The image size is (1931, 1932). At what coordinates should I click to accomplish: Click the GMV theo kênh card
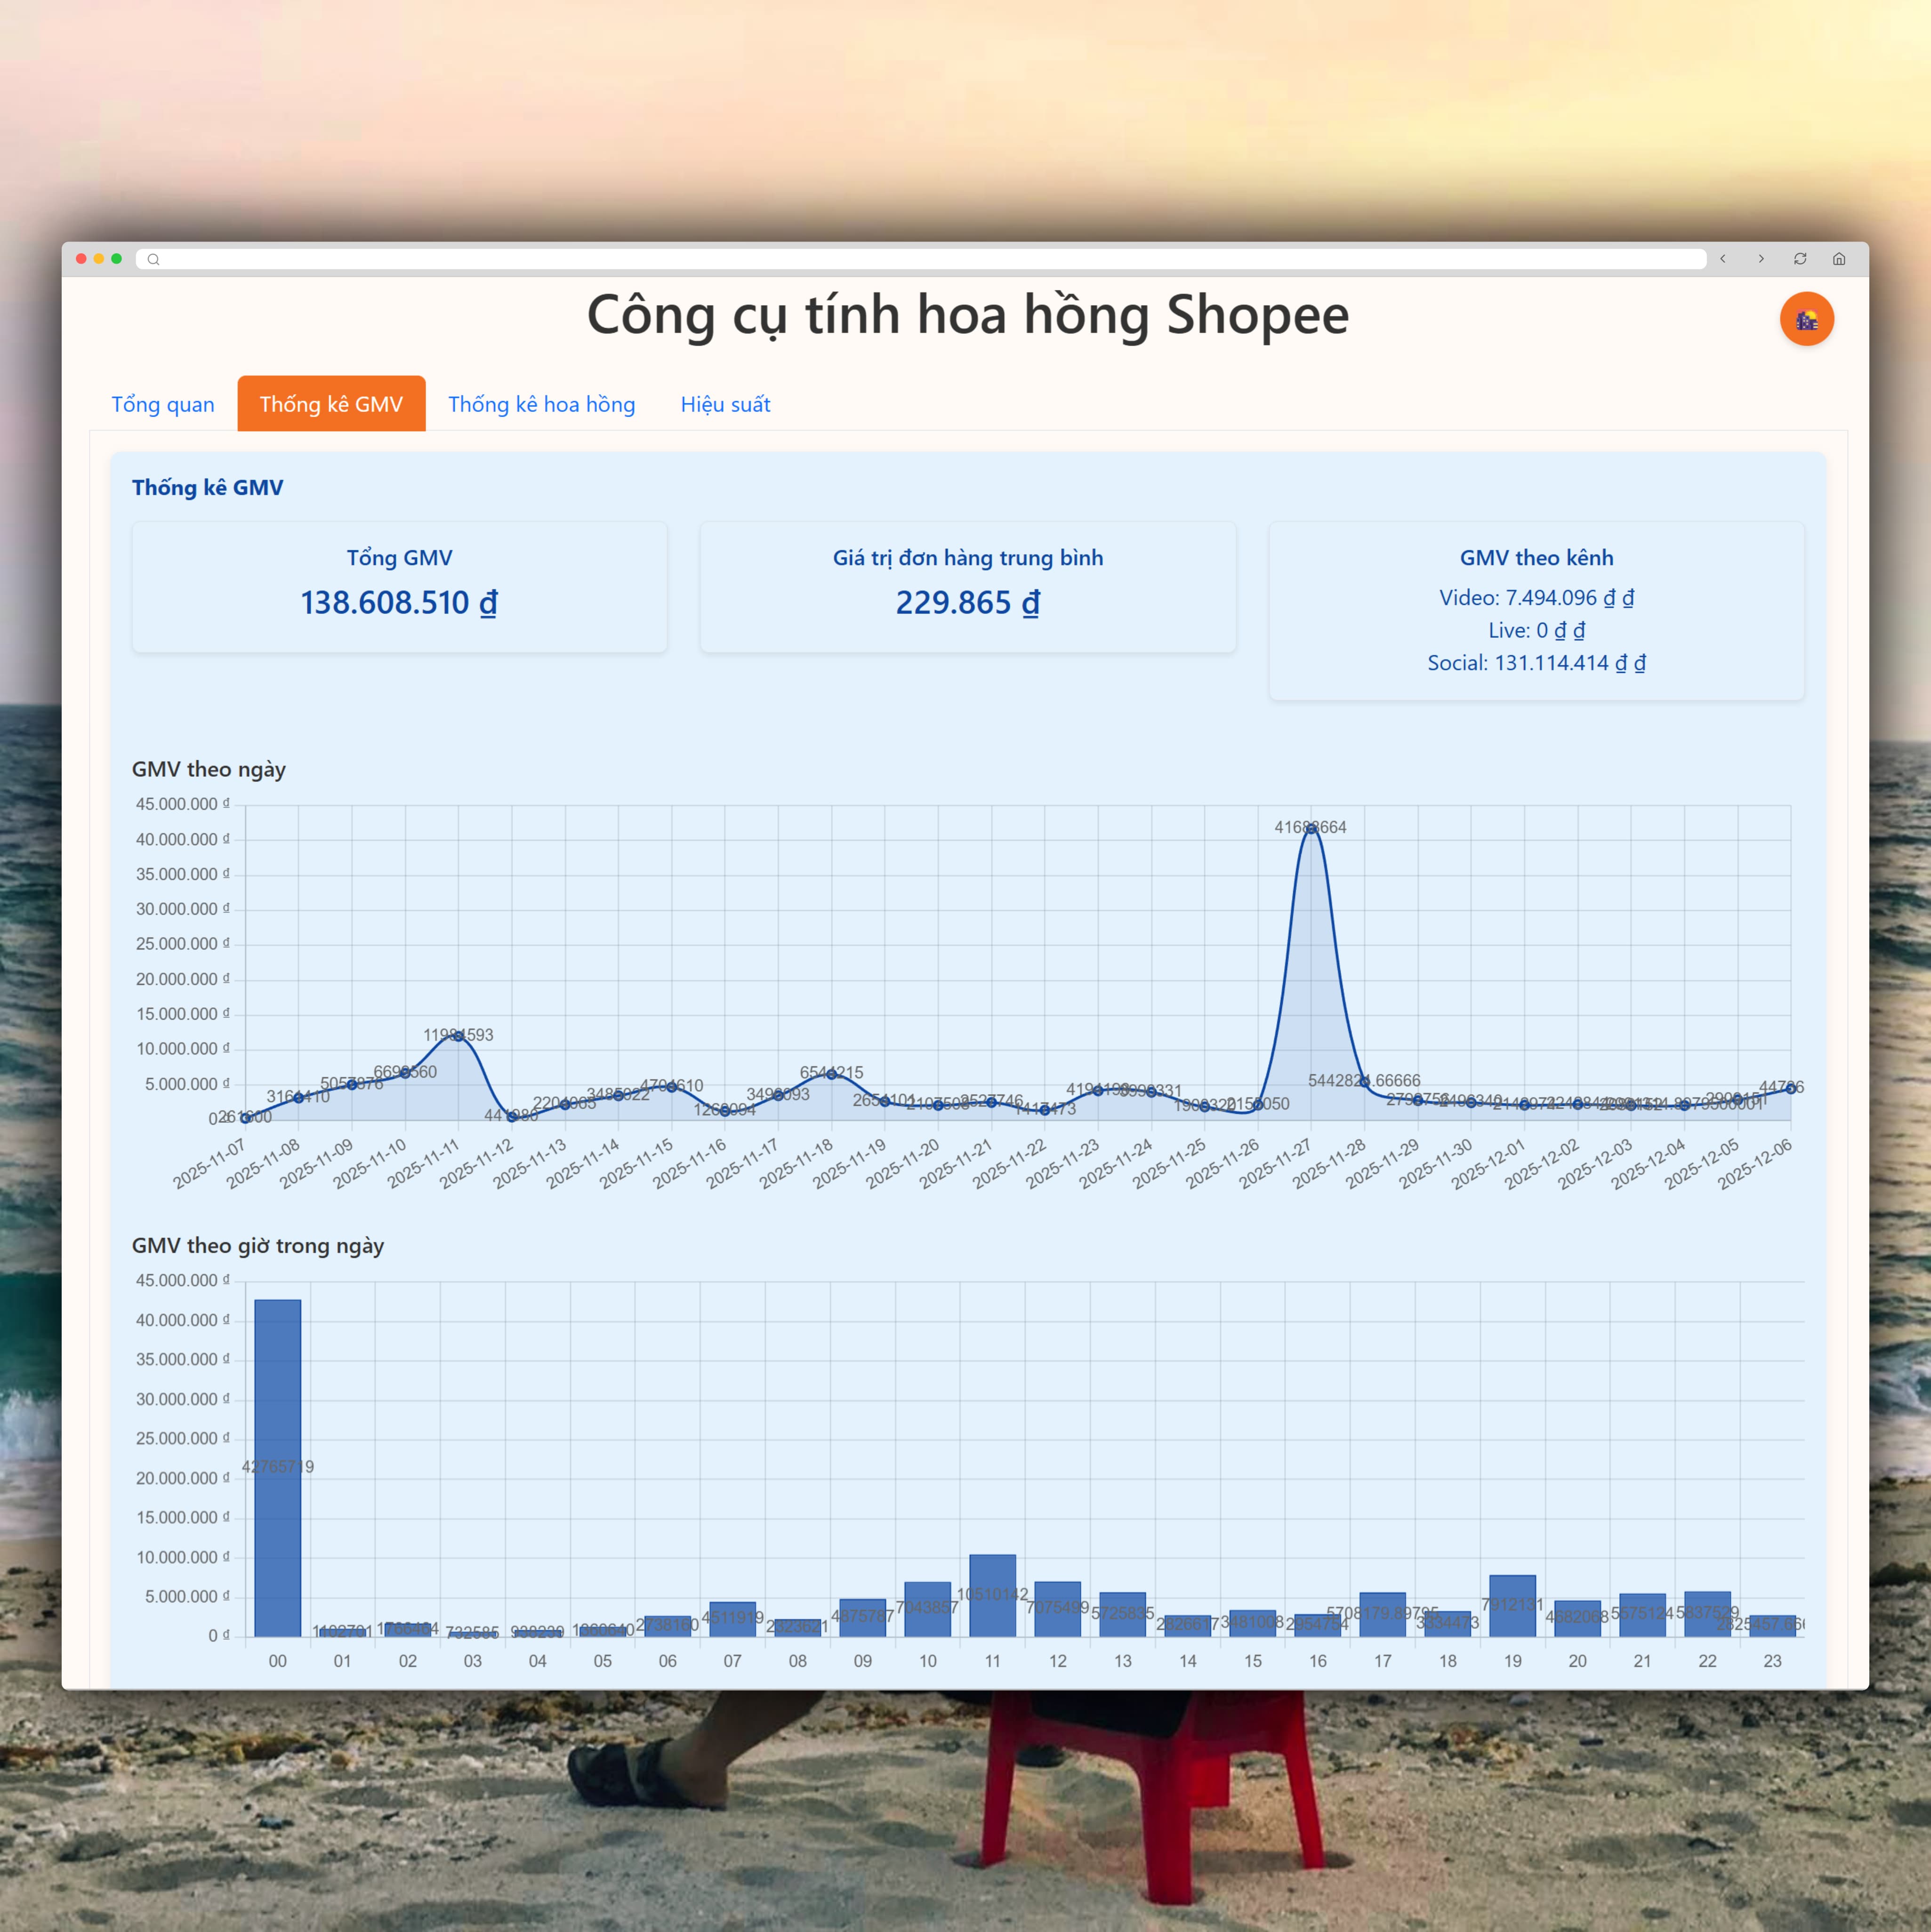click(x=1536, y=610)
